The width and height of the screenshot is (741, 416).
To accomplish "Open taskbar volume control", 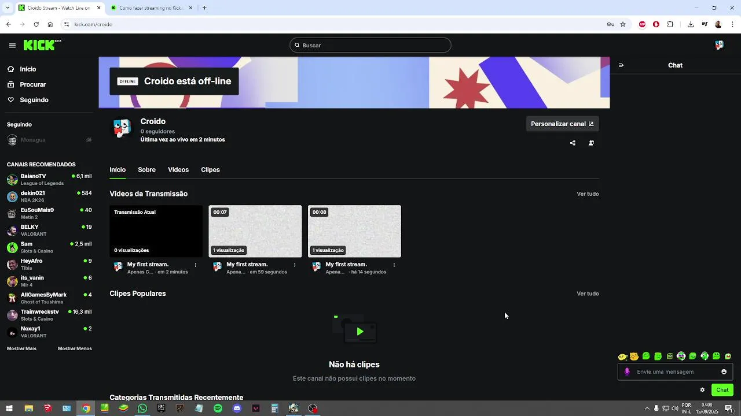I will click(x=675, y=408).
